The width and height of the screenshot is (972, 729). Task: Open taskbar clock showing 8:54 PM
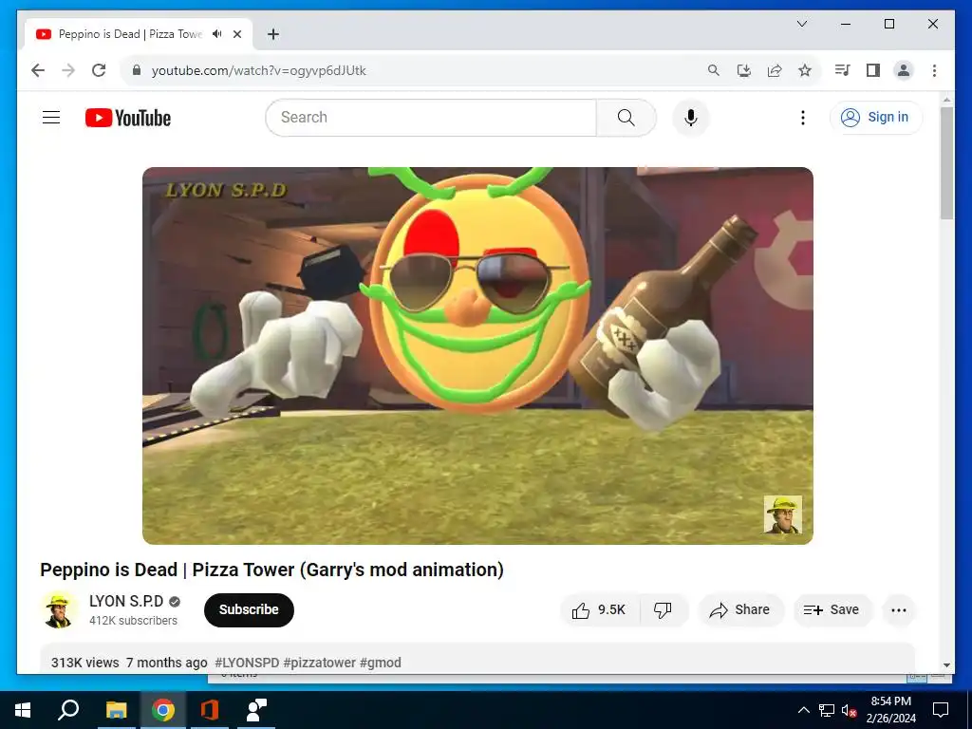point(890,710)
